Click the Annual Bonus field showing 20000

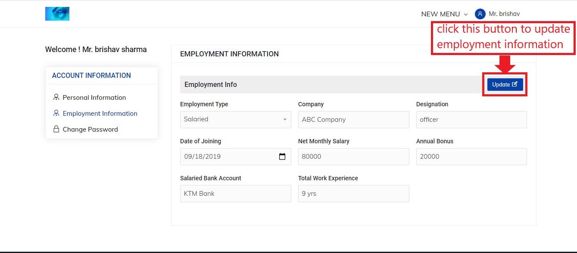[471, 157]
